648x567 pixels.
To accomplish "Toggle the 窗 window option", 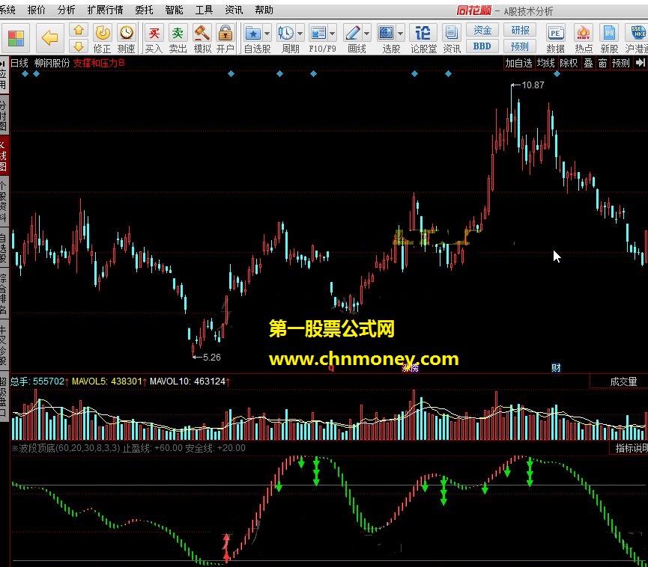I will pos(602,63).
